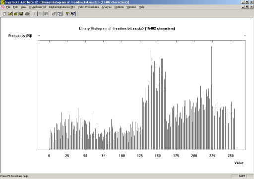Click the yellow question mark Help icon
The image size is (254, 179).
point(67,13)
